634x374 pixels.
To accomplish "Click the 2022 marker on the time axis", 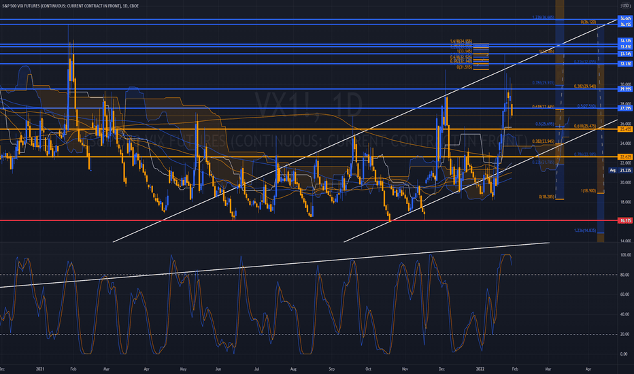I will [480, 369].
